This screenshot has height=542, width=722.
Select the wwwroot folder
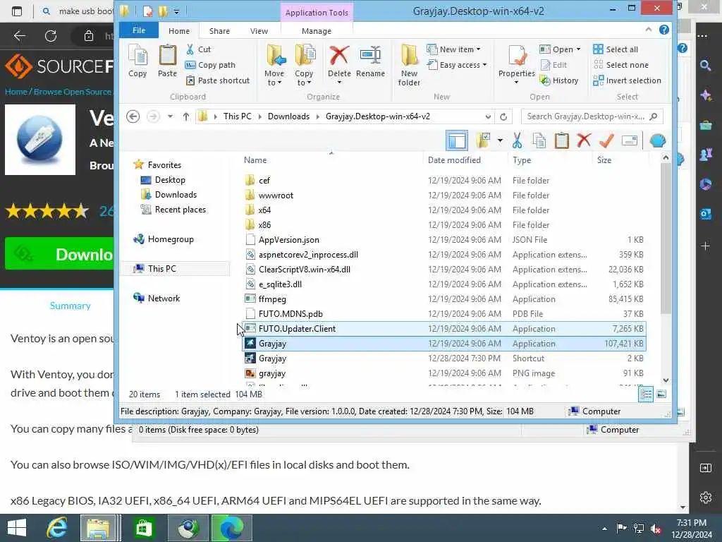pos(444,195)
